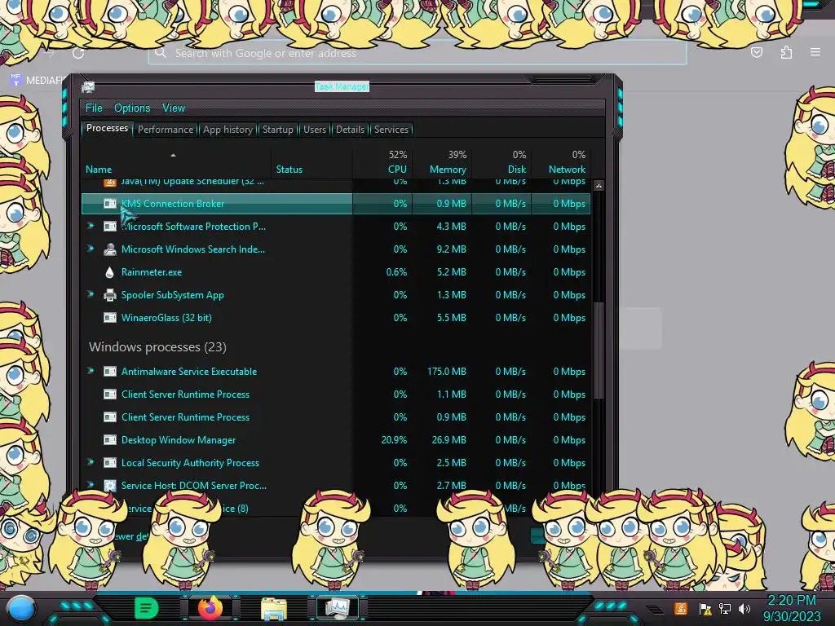This screenshot has width=835, height=626.
Task: Click the process list vertical scrollbar thumb
Action: coord(599,350)
